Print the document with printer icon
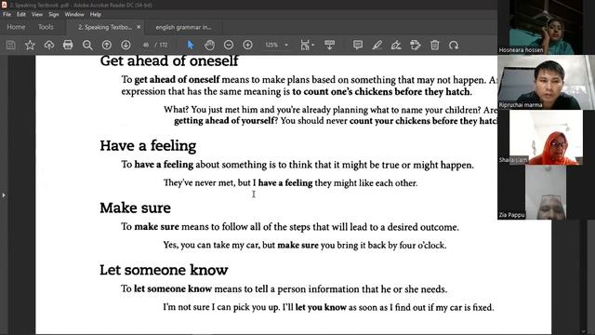 click(x=68, y=45)
